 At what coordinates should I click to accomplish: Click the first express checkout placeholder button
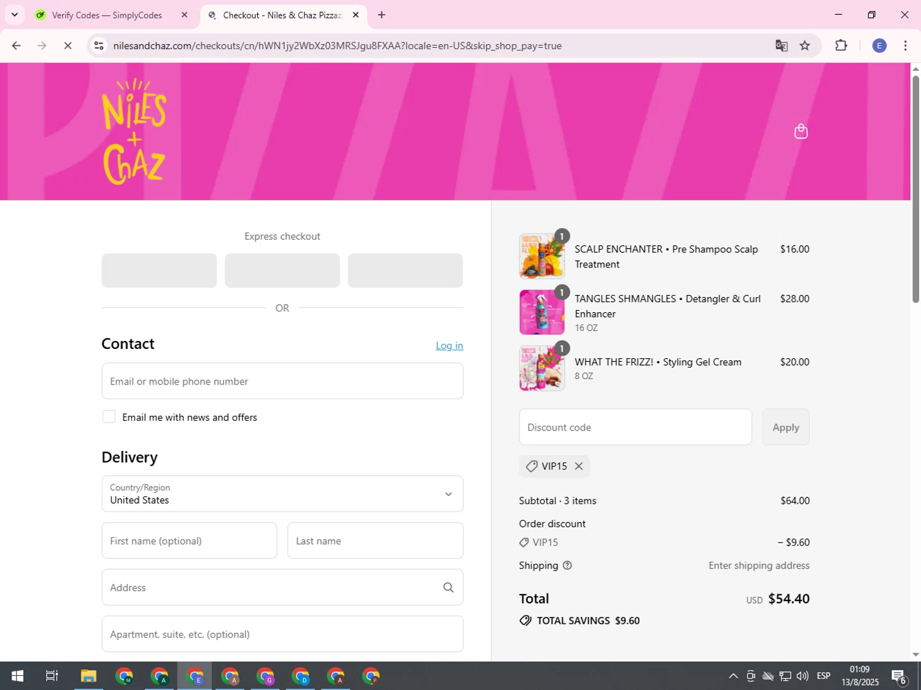coord(159,270)
